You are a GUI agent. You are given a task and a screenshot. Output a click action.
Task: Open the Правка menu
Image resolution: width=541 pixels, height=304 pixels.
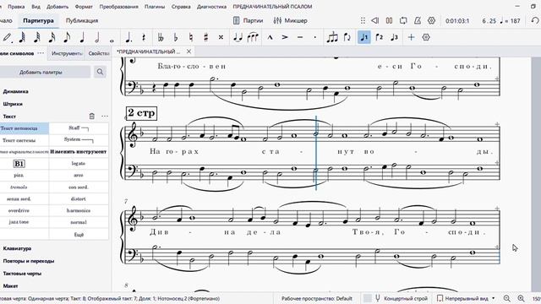[16, 7]
